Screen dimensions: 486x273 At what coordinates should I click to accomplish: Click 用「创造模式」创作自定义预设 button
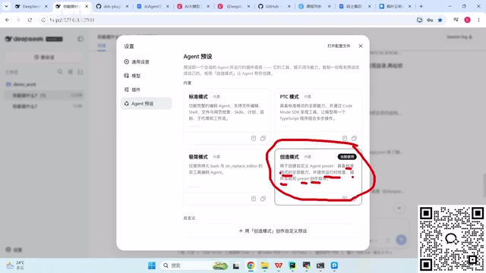(x=273, y=231)
